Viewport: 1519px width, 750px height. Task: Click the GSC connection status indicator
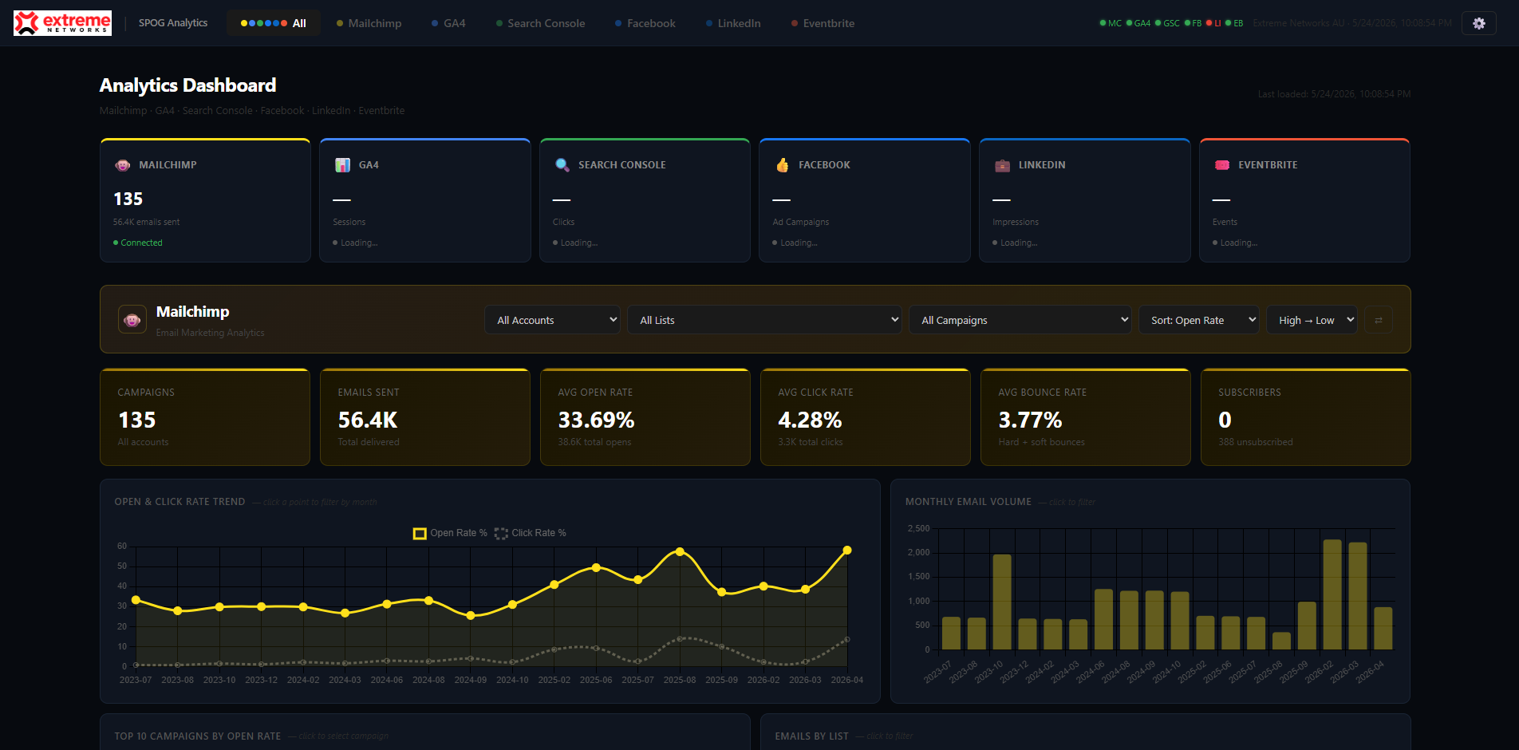1167,23
